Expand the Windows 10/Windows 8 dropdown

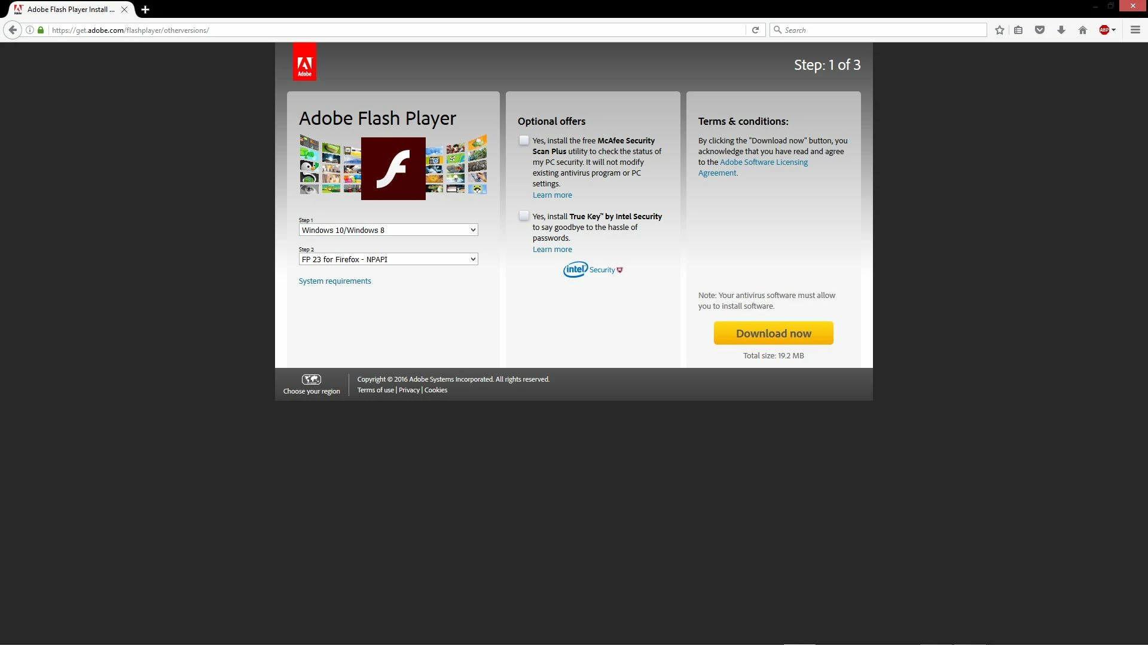point(388,230)
